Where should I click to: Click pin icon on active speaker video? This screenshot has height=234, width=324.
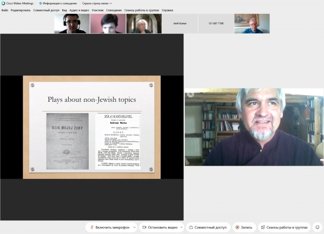pos(190,94)
